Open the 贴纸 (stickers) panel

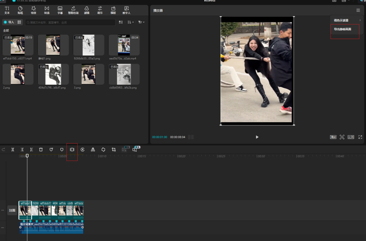20,10
